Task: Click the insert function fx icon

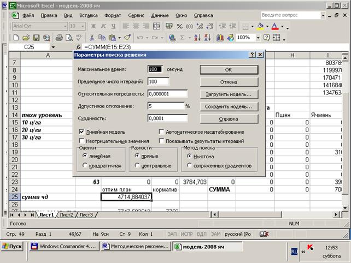Action: pos(79,47)
